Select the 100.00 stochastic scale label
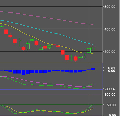Screen dimensions: 120x116 click(x=110, y=94)
